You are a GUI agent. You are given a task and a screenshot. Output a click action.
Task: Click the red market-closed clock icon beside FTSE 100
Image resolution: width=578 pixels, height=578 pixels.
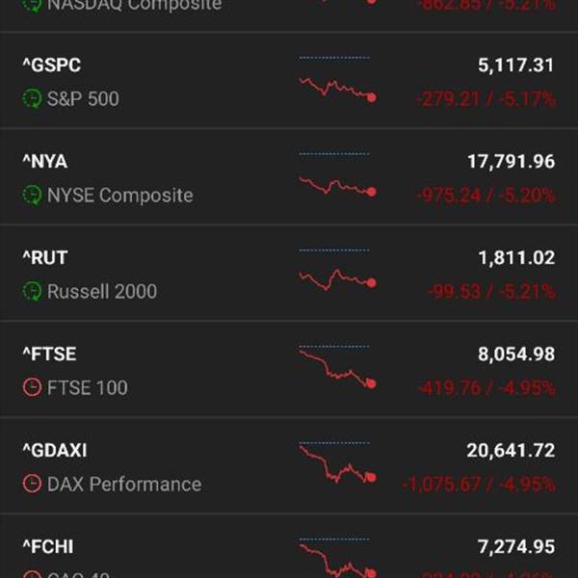pyautogui.click(x=32, y=387)
